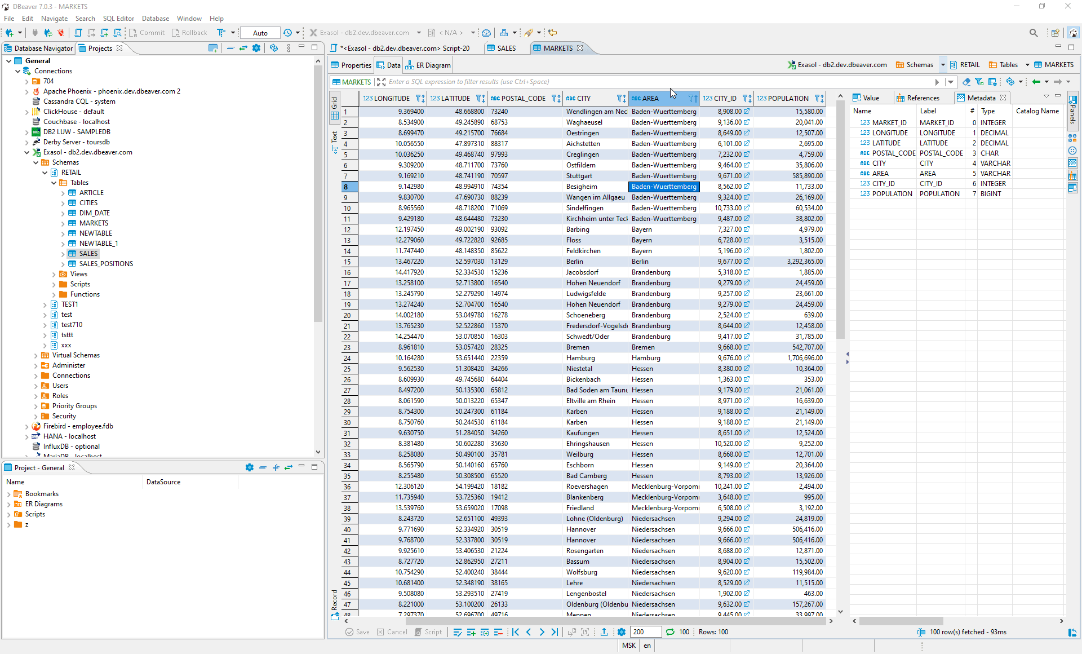Click the delete row icon in bottom toolbar
Screen dimensions: 1082x654
498,632
